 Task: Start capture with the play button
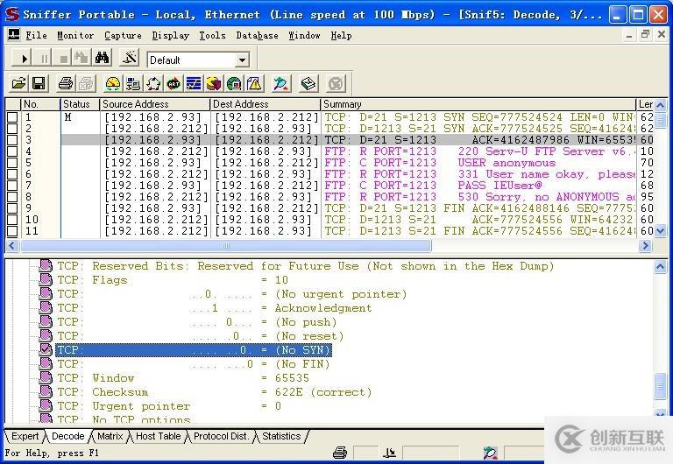[24, 59]
